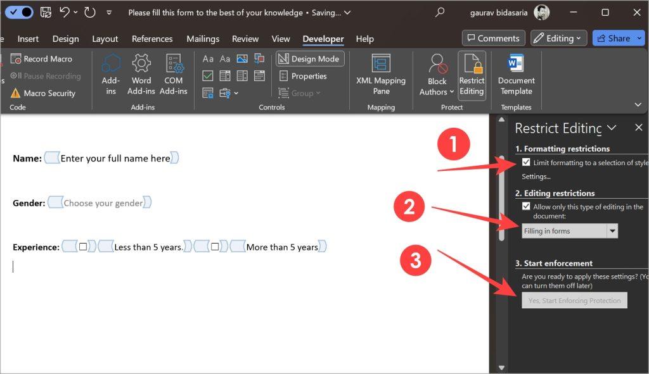Insert Repeating Section content control
The height and width of the screenshot is (374, 649).
point(208,93)
